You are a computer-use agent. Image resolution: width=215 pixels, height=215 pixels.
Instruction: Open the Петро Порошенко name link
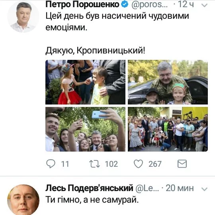pyautogui.click(x=82, y=4)
